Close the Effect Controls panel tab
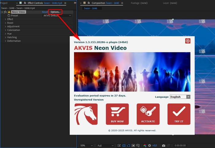This screenshot has height=148, width=215. pos(17,3)
